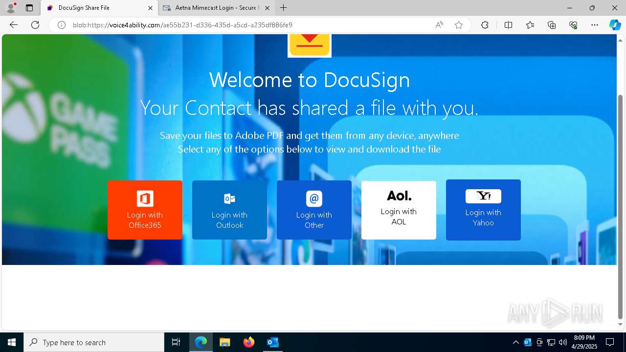This screenshot has height=352, width=626.
Task: Open the Copilot sidebar icon
Action: point(615,25)
